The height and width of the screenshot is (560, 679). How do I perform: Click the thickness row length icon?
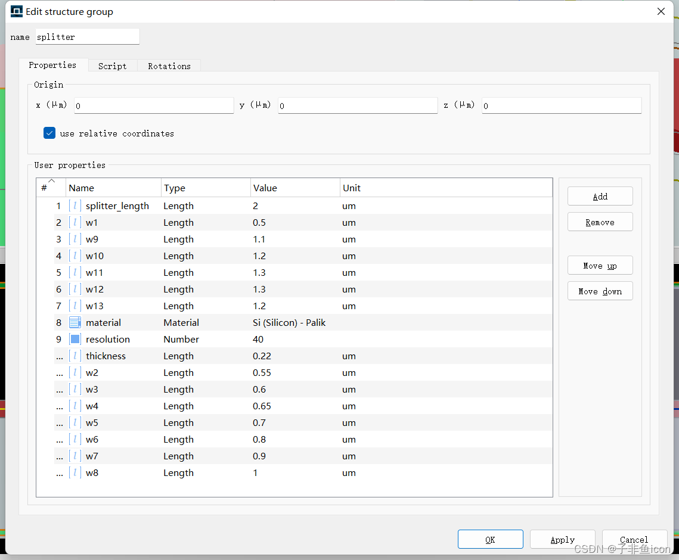click(75, 356)
